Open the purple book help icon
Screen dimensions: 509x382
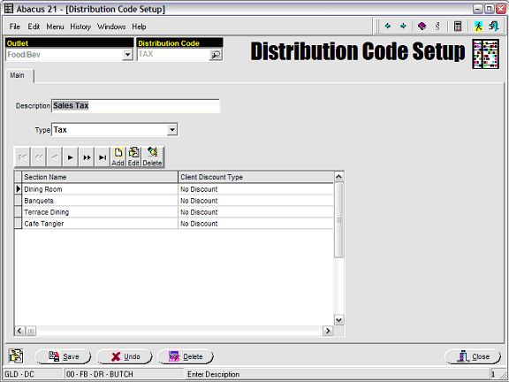pos(422,26)
